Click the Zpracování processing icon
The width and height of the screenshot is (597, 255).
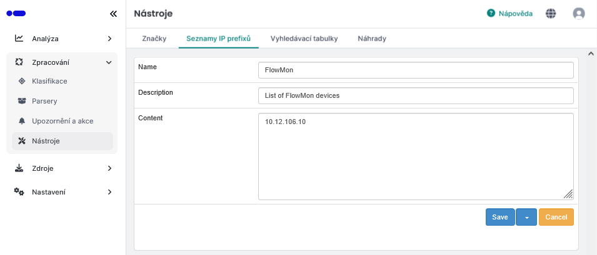point(19,62)
